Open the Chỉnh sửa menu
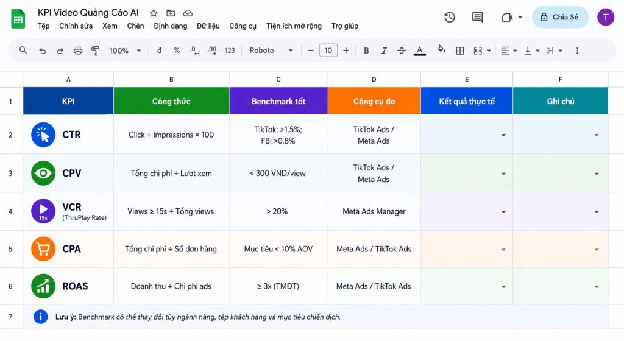The height and width of the screenshot is (341, 624). pos(76,26)
